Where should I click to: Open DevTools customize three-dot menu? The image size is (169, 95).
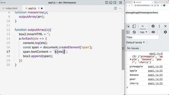159,26
